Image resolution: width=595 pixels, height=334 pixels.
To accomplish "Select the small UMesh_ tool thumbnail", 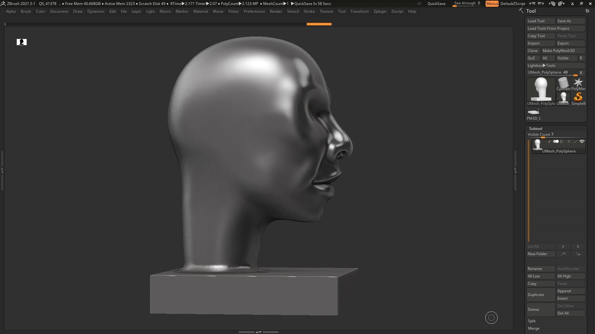I will pos(563,99).
